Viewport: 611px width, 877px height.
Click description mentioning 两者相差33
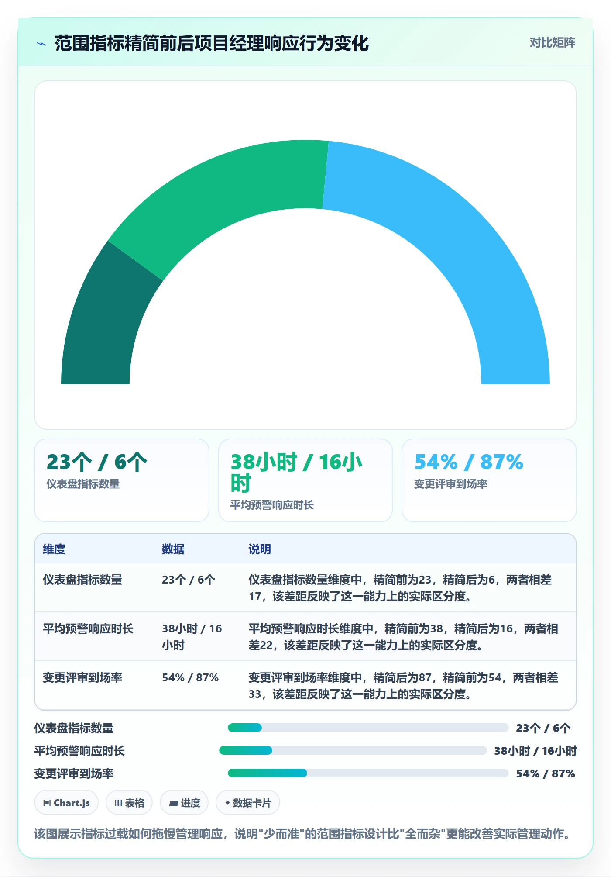point(403,686)
